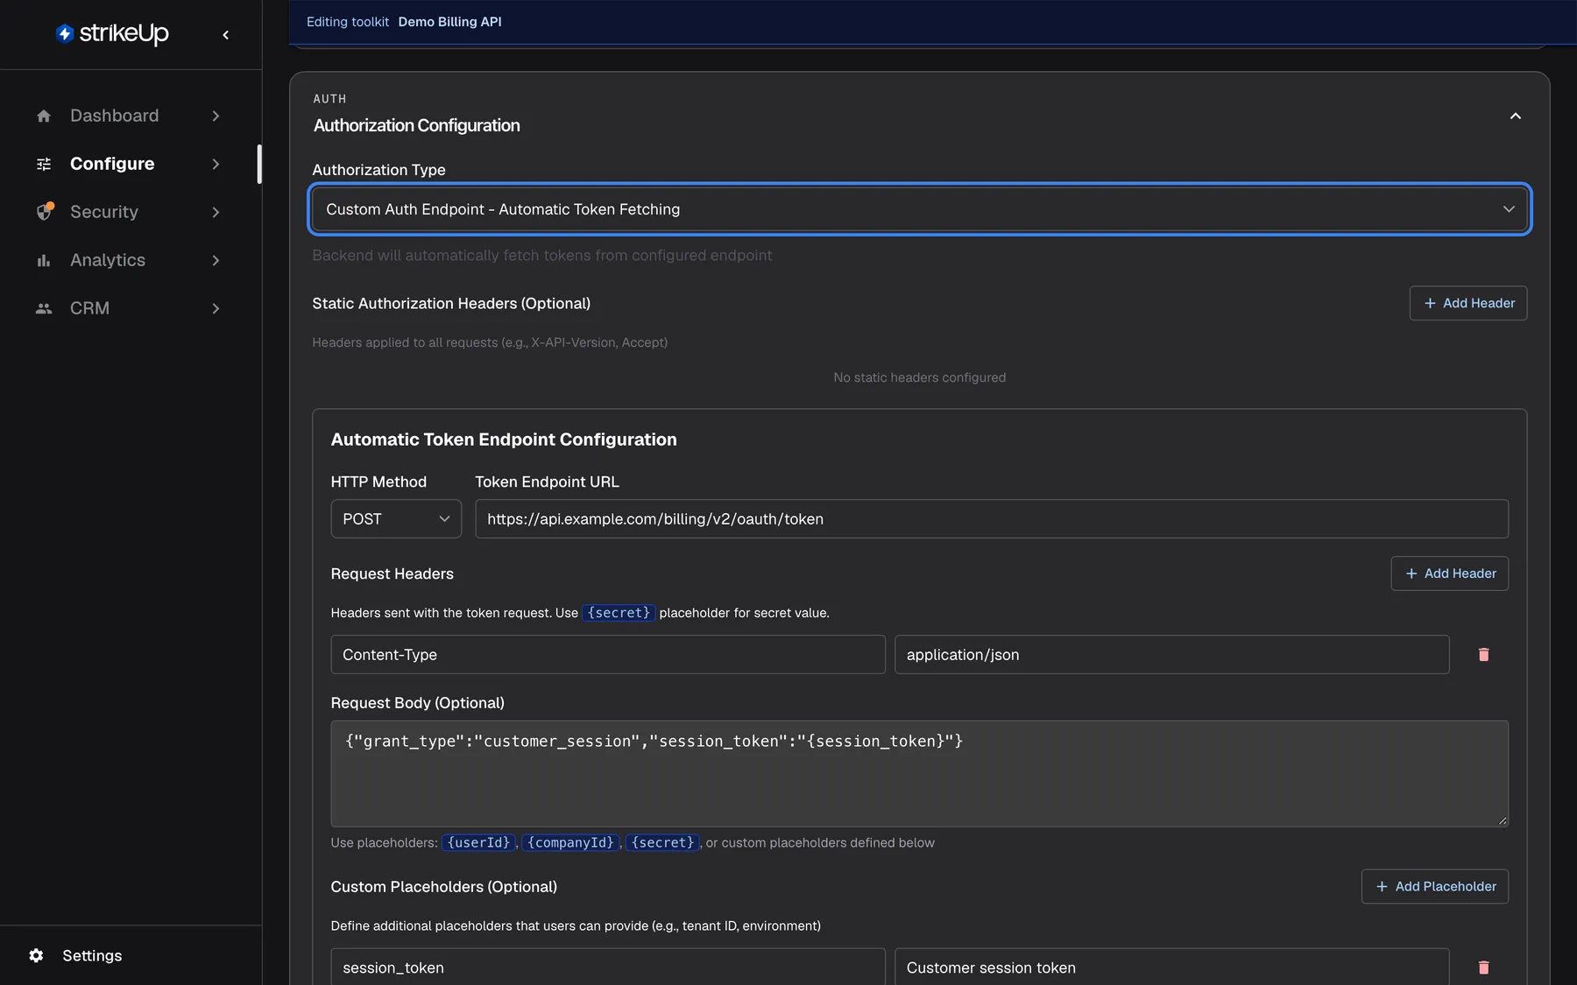The height and width of the screenshot is (985, 1577).
Task: Open the Authorization Type dropdown
Action: click(x=920, y=209)
